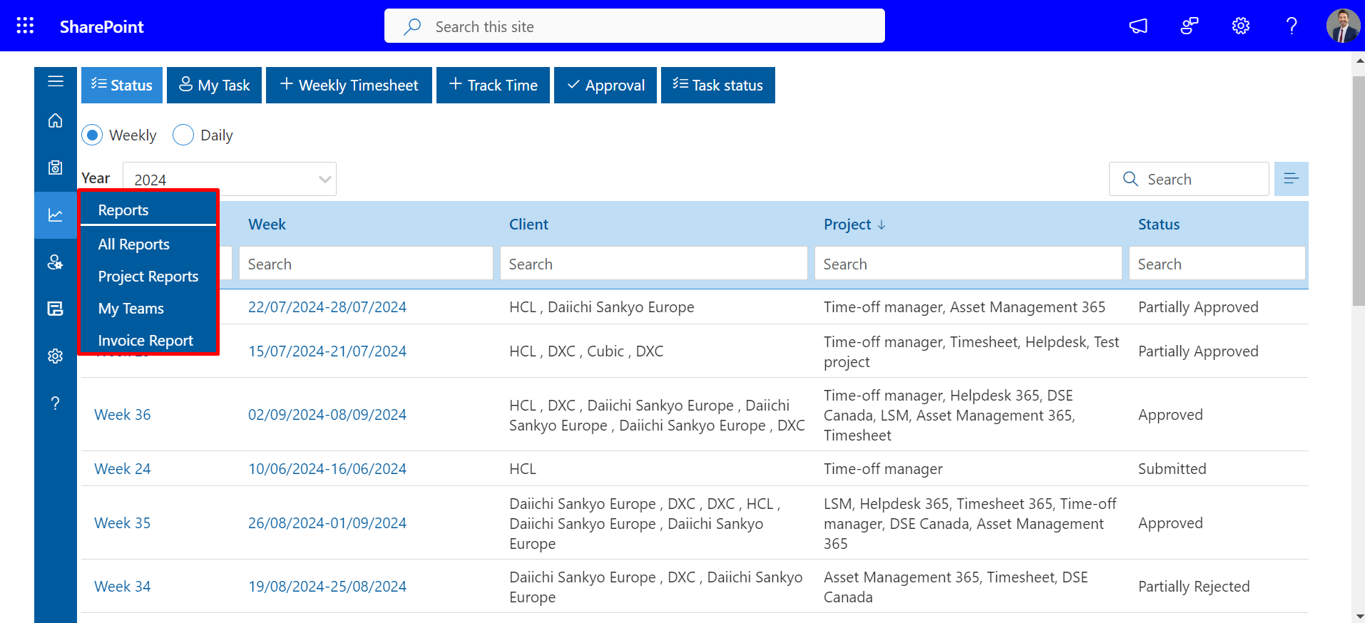This screenshot has width=1365, height=623.
Task: Open user profile picture
Action: (1342, 26)
